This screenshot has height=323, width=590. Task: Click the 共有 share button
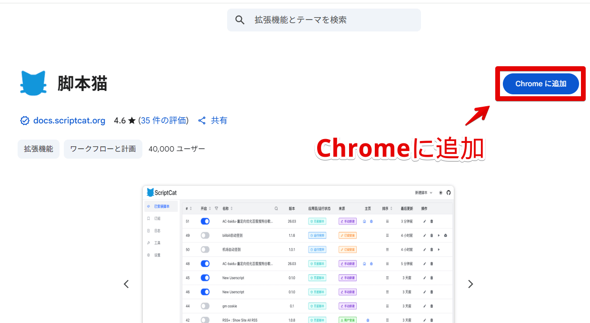pos(212,121)
